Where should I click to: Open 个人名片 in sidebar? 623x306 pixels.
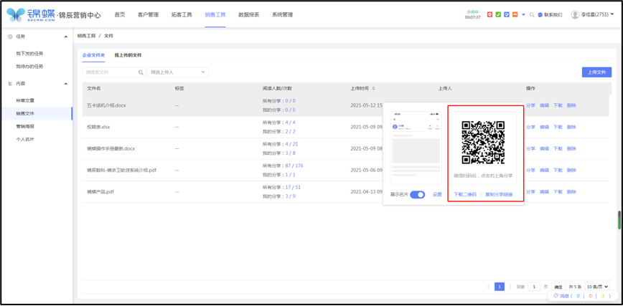tap(25, 139)
